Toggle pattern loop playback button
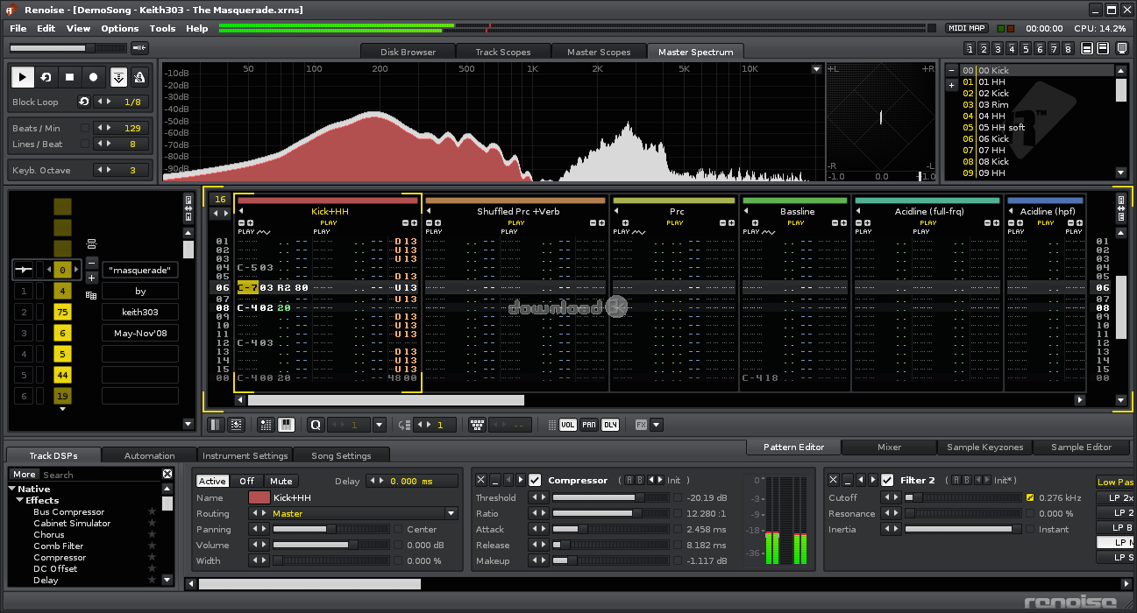 click(46, 77)
